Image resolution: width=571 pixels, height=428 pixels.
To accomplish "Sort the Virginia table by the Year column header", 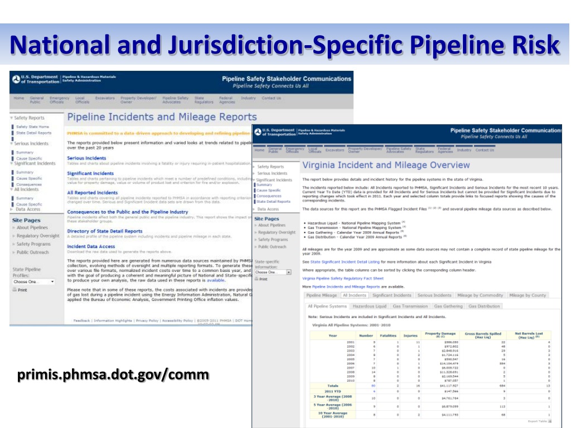I will [333, 336].
